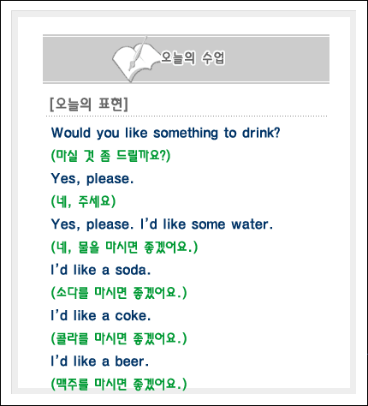Select 'Would you like something to drink?' sentence
The width and height of the screenshot is (368, 406).
(x=165, y=133)
